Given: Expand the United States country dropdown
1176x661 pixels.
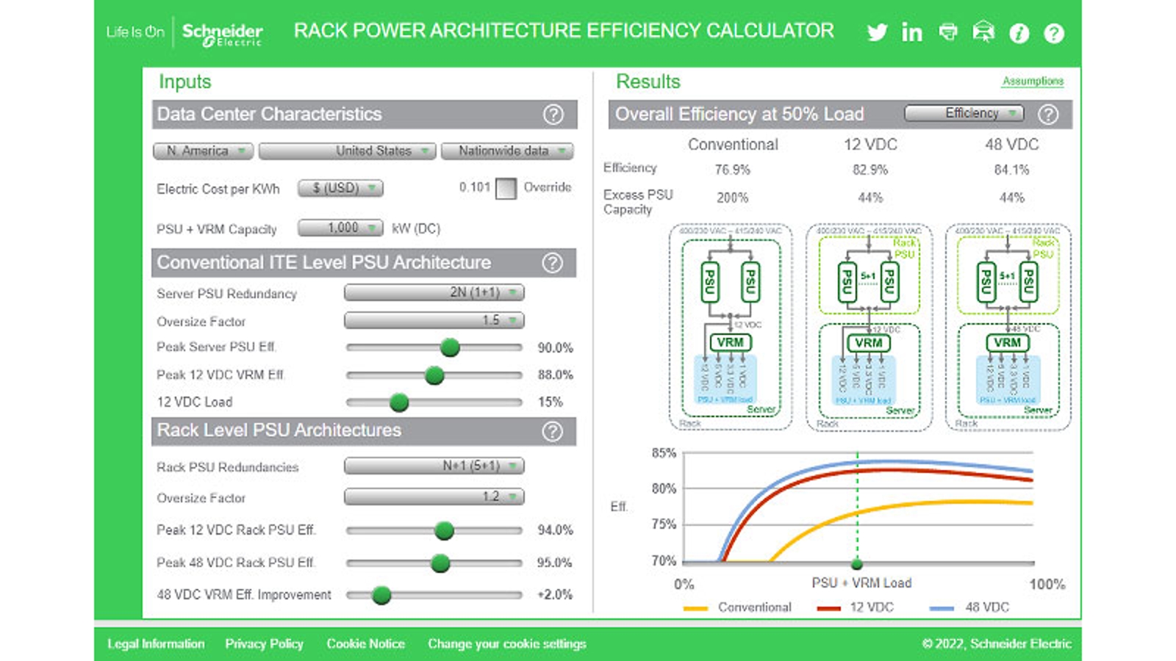Looking at the screenshot, I should [347, 151].
